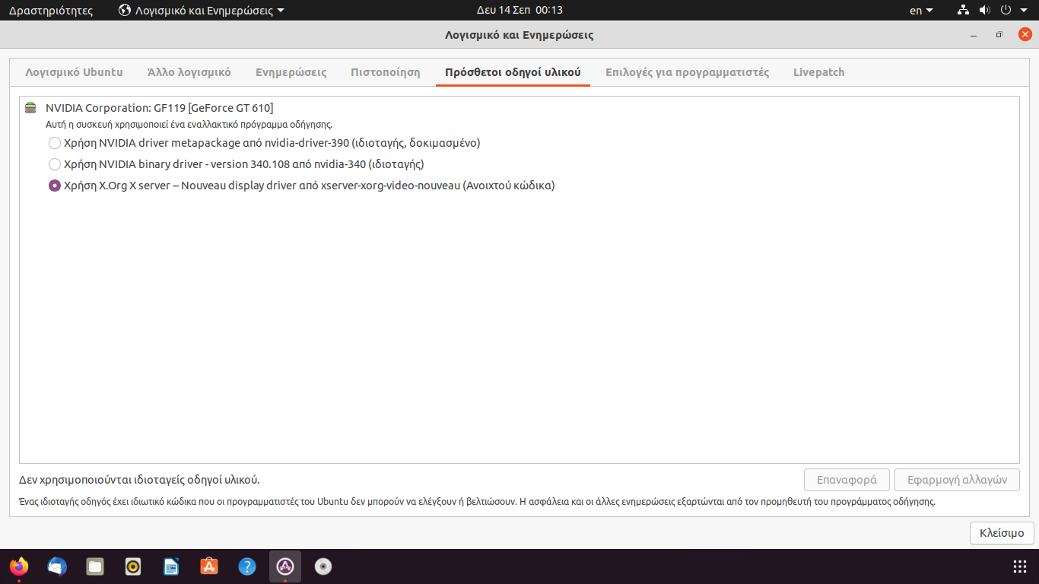Switch to the Λογισμικό Ubuntu tab
The width and height of the screenshot is (1039, 584).
(74, 72)
